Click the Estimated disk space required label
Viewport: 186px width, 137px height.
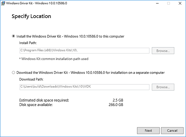click(x=44, y=100)
